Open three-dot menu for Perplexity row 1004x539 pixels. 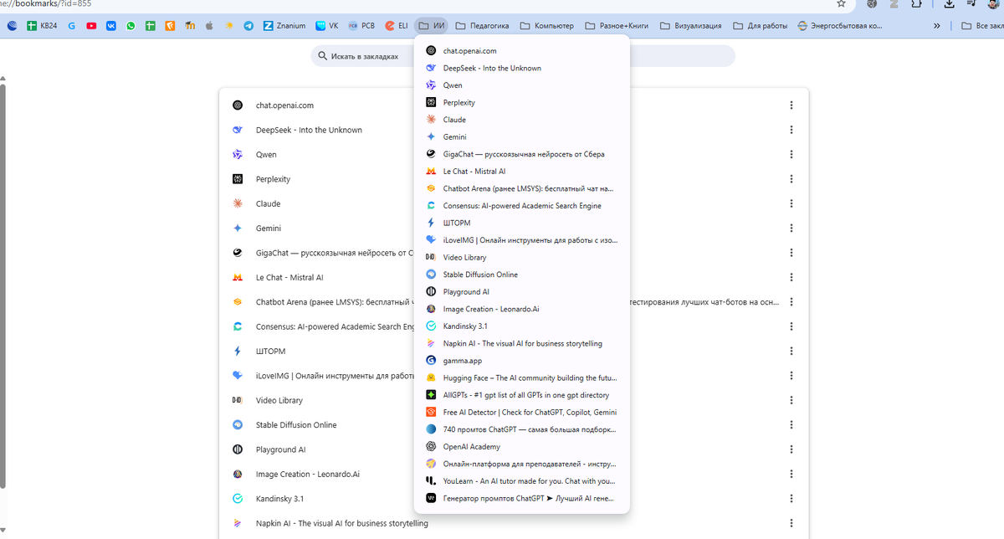click(x=791, y=179)
